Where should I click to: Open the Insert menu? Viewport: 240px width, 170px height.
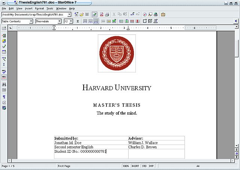click(28, 9)
